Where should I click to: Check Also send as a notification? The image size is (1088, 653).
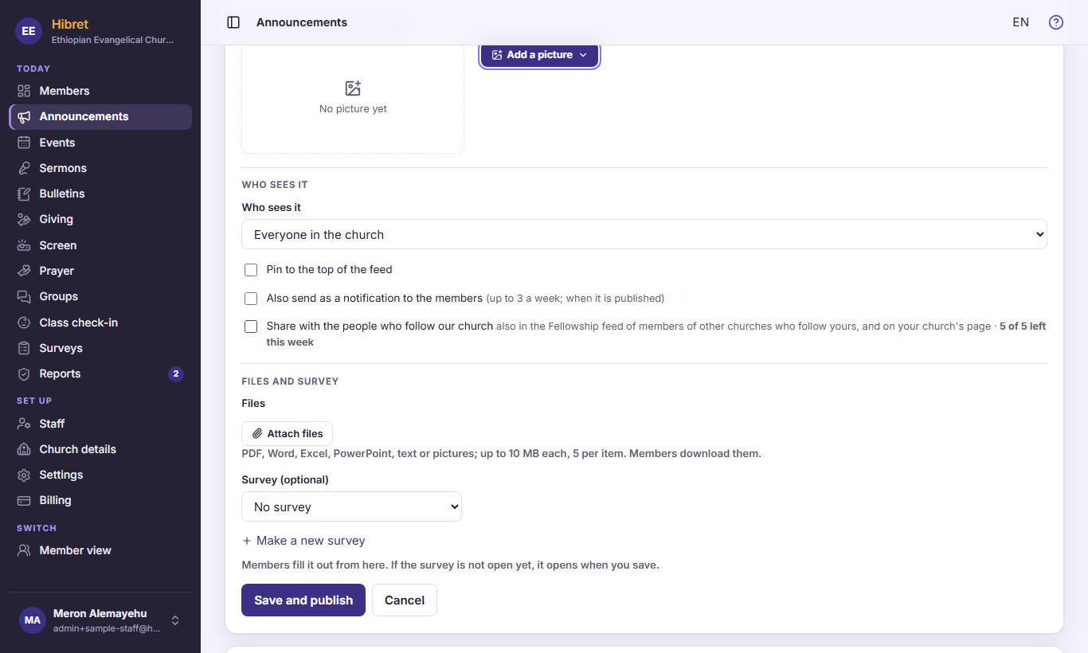coord(251,299)
